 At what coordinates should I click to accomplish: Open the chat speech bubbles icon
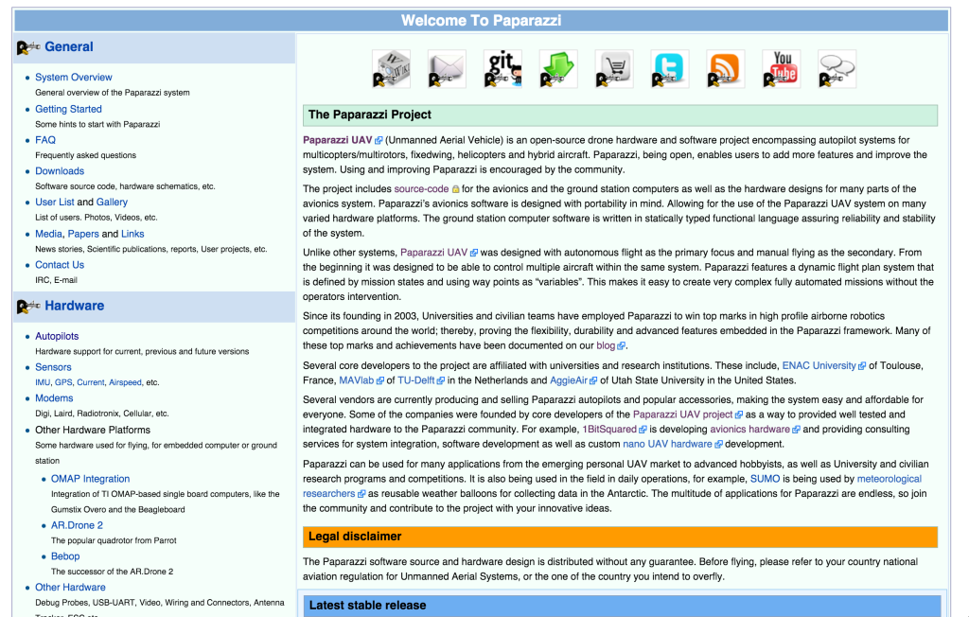837,69
